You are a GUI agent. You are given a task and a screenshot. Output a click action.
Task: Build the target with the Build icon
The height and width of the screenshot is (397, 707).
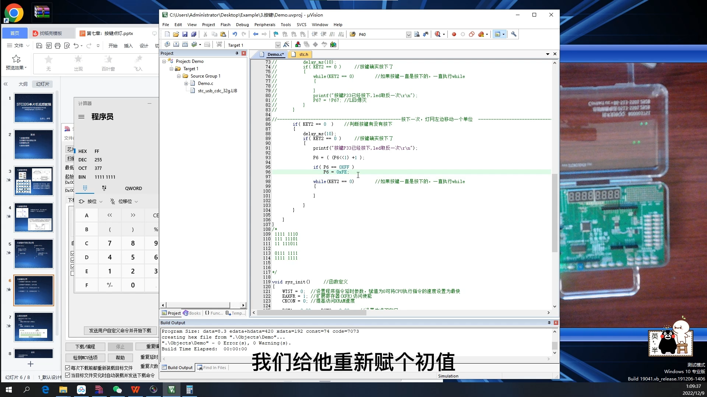pyautogui.click(x=176, y=44)
